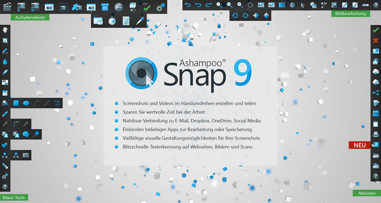Start the timed capture stopwatch icon

112,21
